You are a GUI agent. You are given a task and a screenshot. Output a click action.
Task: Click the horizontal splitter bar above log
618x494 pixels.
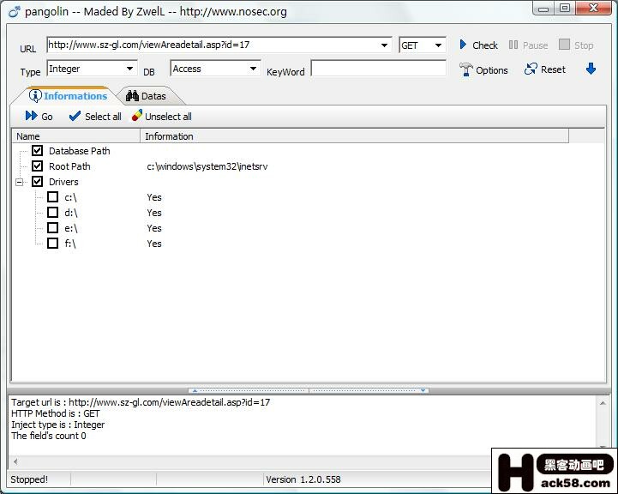tap(309, 390)
